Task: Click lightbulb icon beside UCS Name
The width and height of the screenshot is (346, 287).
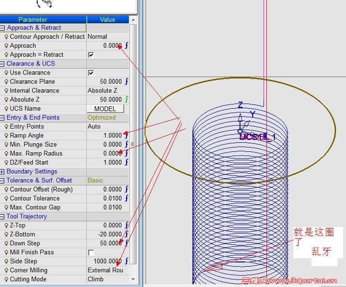Action: coord(7,109)
